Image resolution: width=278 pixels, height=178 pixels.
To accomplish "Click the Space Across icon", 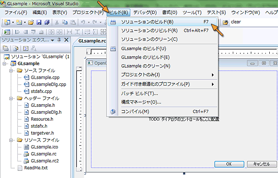I will pyautogui.click(x=69, y=32).
